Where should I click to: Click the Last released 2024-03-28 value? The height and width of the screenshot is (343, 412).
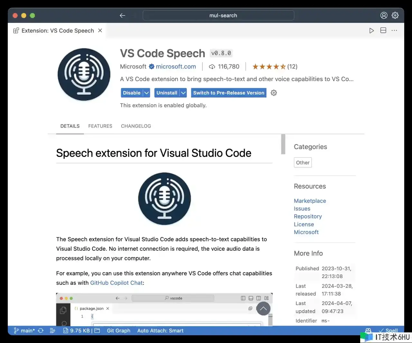[337, 290]
